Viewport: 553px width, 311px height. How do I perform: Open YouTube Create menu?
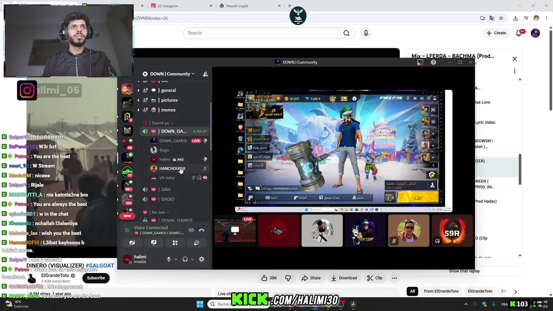point(496,33)
